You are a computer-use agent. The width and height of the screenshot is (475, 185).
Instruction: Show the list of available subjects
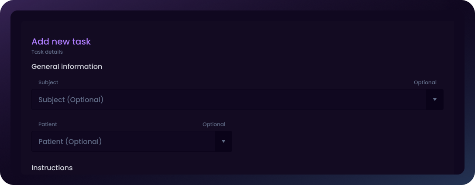coord(434,99)
